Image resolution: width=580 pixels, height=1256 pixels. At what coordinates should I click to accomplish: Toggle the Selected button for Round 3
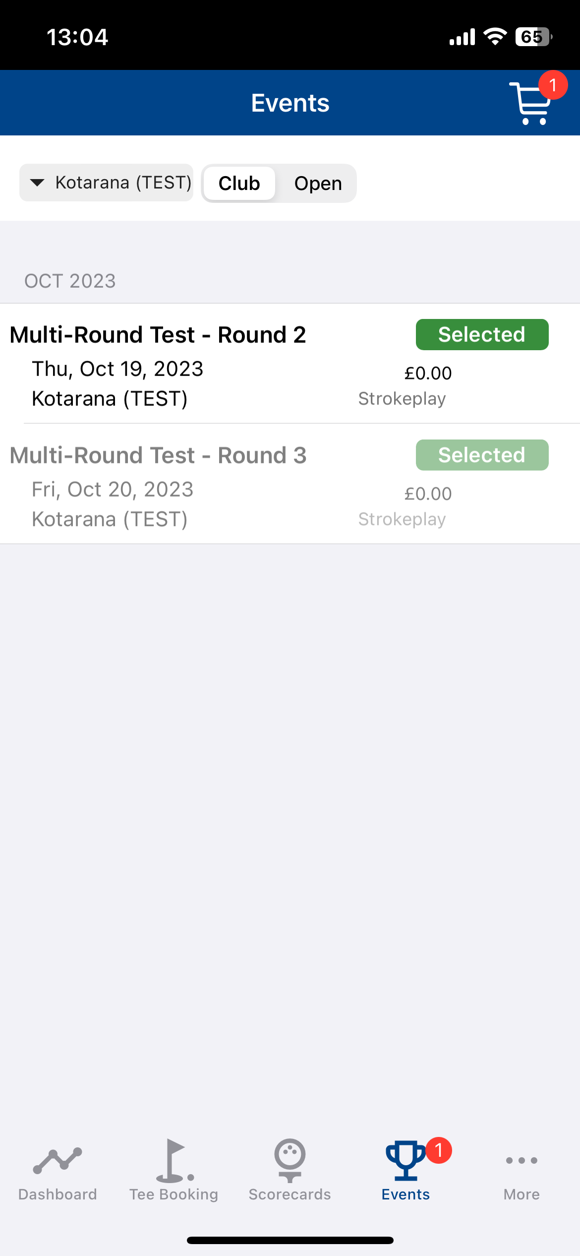[482, 455]
